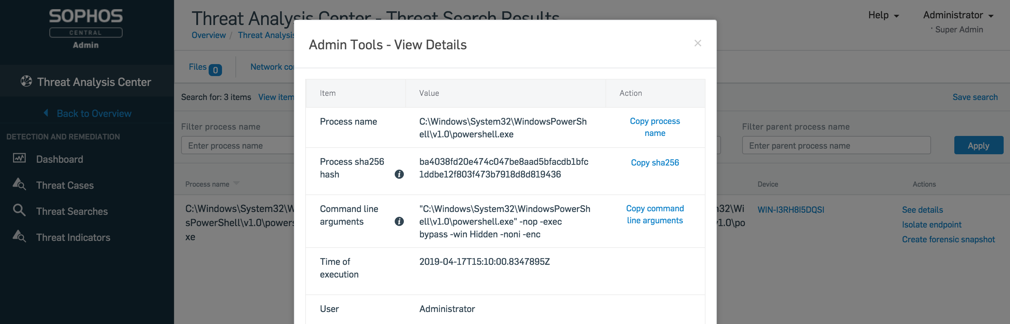Click the Device column header

point(767,184)
